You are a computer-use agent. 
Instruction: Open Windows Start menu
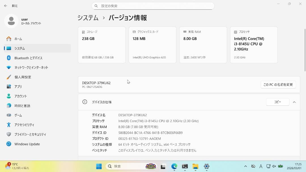pyautogui.click(x=99, y=166)
